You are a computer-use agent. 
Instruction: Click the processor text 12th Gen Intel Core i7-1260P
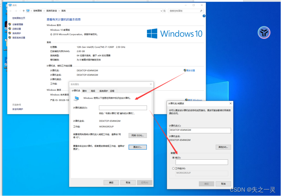point(101,47)
